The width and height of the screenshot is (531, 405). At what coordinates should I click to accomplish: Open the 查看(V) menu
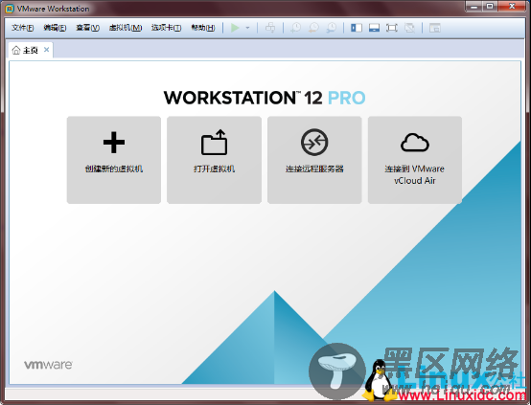coord(87,28)
